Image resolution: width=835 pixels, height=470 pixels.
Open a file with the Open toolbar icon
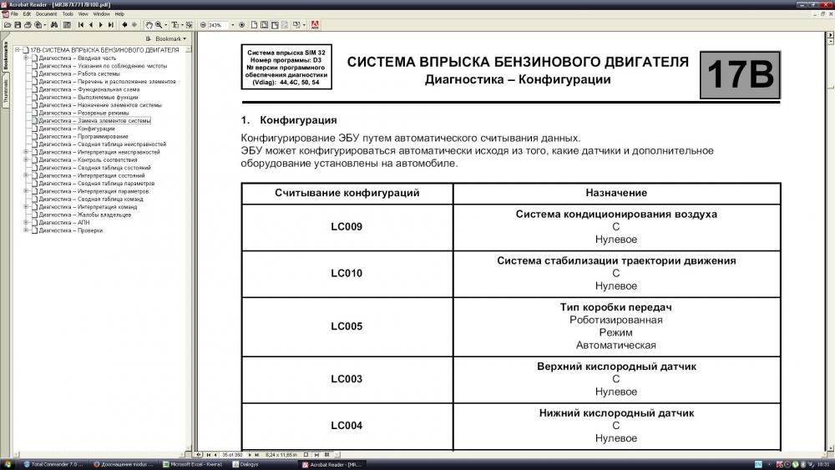8,25
